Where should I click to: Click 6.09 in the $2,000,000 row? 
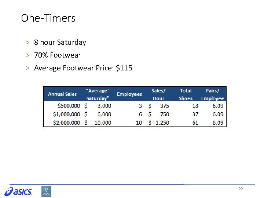pyautogui.click(x=218, y=122)
